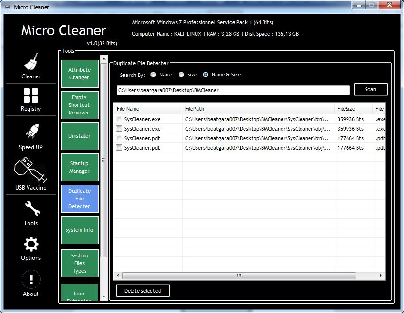Click the Tools wrench icon
Screen dimensions: 404x313
tap(31, 208)
